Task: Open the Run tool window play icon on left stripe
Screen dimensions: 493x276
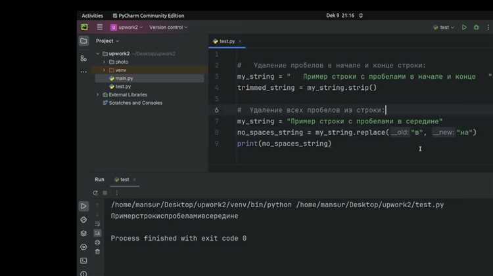Action: tap(83, 206)
